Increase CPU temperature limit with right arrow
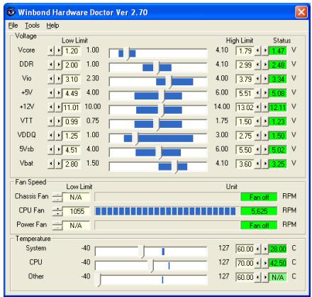 [265, 263]
